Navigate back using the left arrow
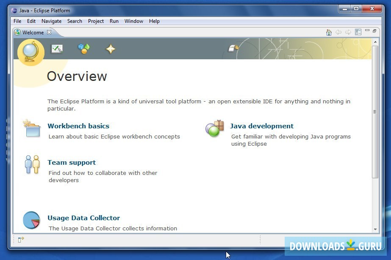Viewport: 391px width, 260px height. [x=338, y=32]
